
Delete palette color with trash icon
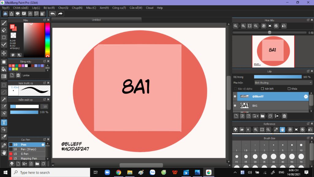[18, 75]
